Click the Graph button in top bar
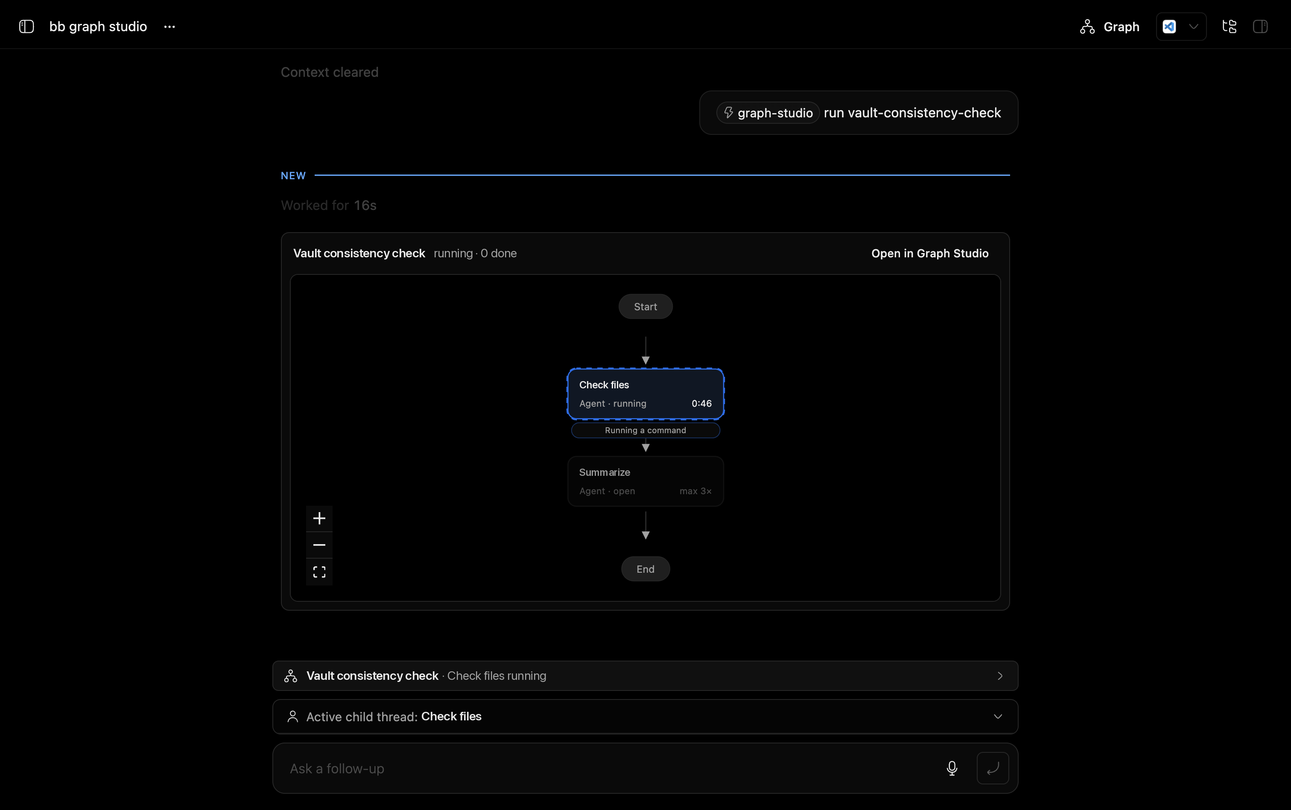 coord(1110,26)
